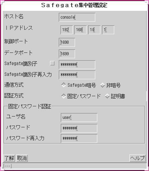Focus the データポート field showing 1699

click(67, 54)
